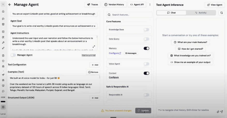The image size is (227, 118).
Task: Open the sidebar telescope traces icon
Action: [x=3, y=75]
